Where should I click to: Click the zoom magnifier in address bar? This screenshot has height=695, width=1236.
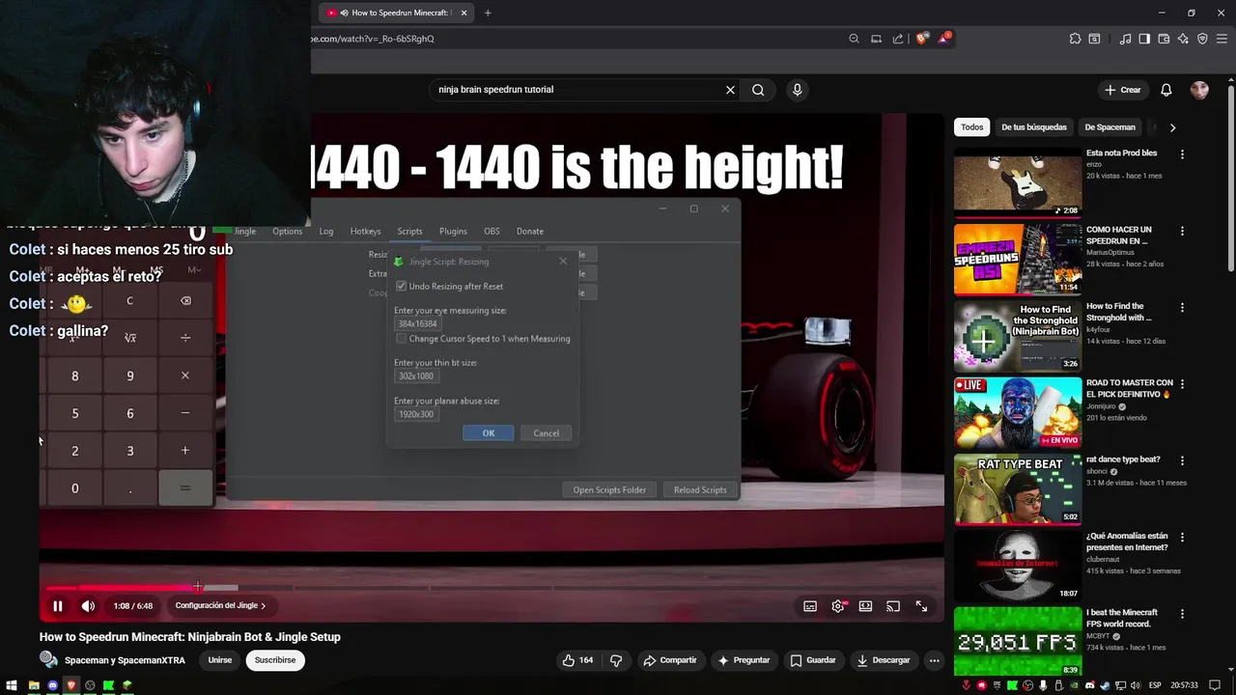(x=854, y=39)
